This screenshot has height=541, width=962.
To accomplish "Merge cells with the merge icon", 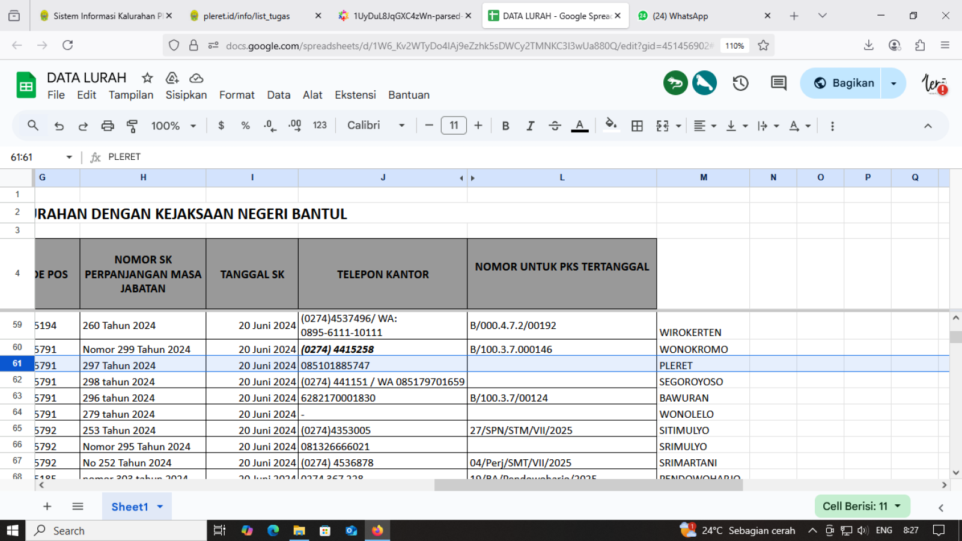I will pos(662,126).
